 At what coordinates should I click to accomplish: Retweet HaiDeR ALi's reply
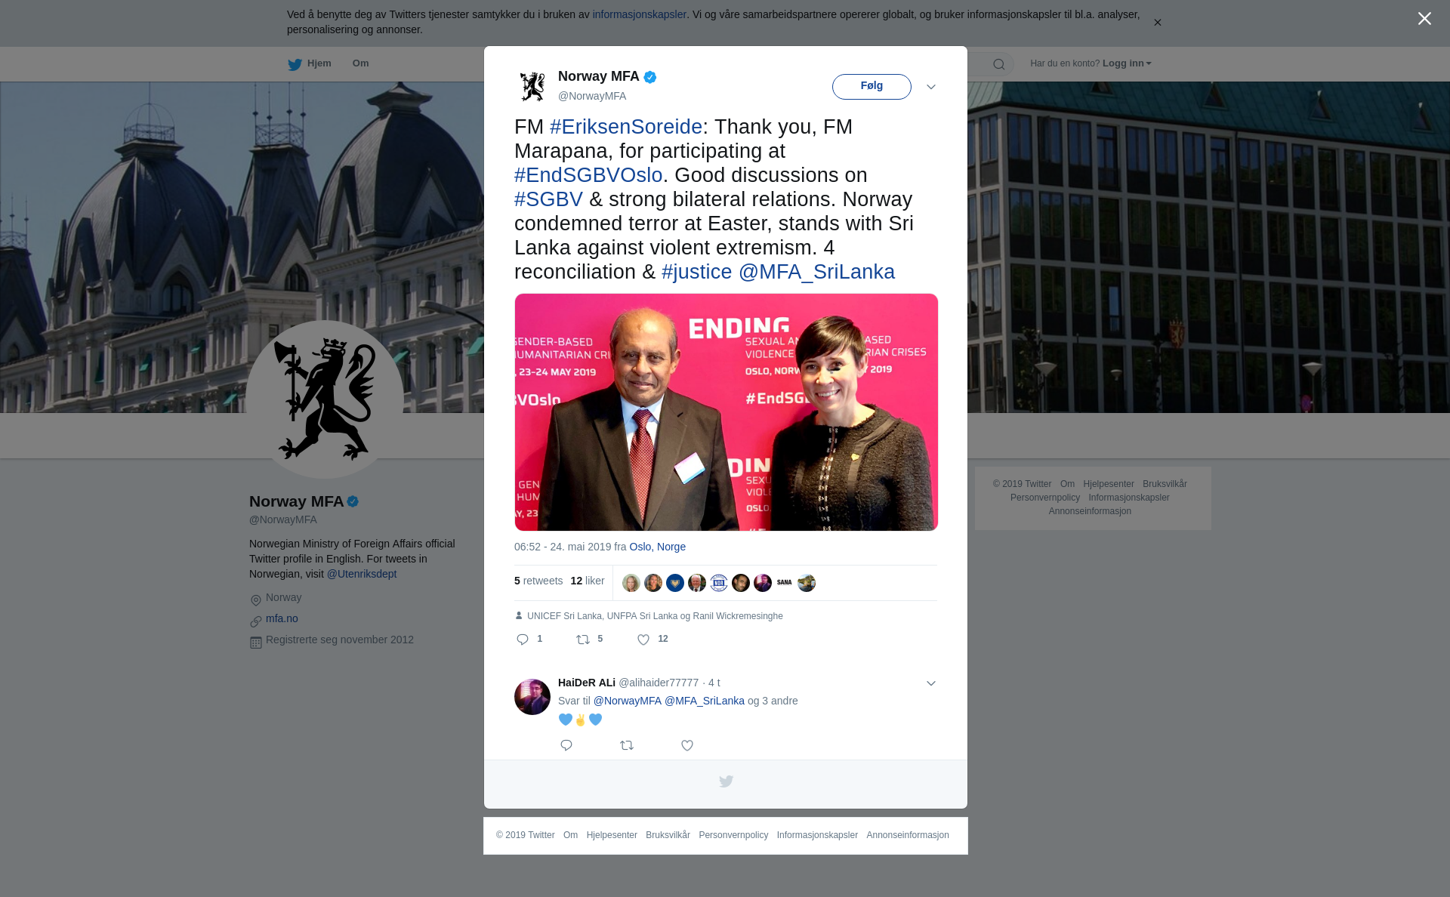pyautogui.click(x=627, y=745)
